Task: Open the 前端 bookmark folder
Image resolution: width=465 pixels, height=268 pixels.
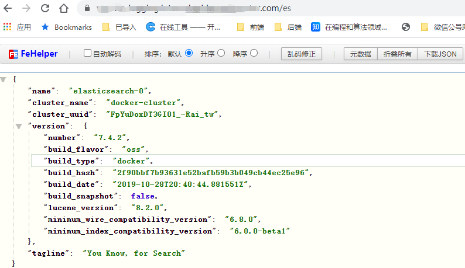Action: (x=251, y=27)
